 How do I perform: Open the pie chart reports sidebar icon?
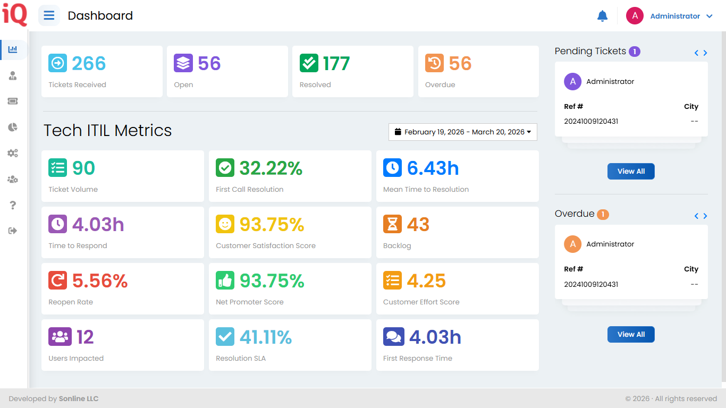tap(13, 127)
